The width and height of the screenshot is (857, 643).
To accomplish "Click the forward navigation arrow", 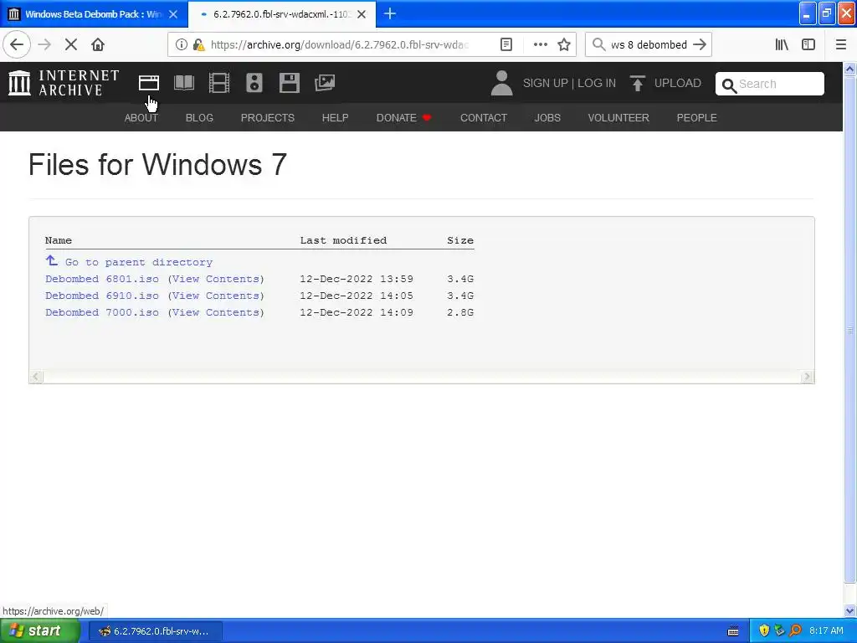I will click(44, 44).
